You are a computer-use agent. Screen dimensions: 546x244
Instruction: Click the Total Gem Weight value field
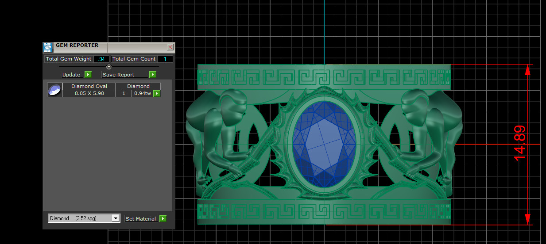coord(101,59)
